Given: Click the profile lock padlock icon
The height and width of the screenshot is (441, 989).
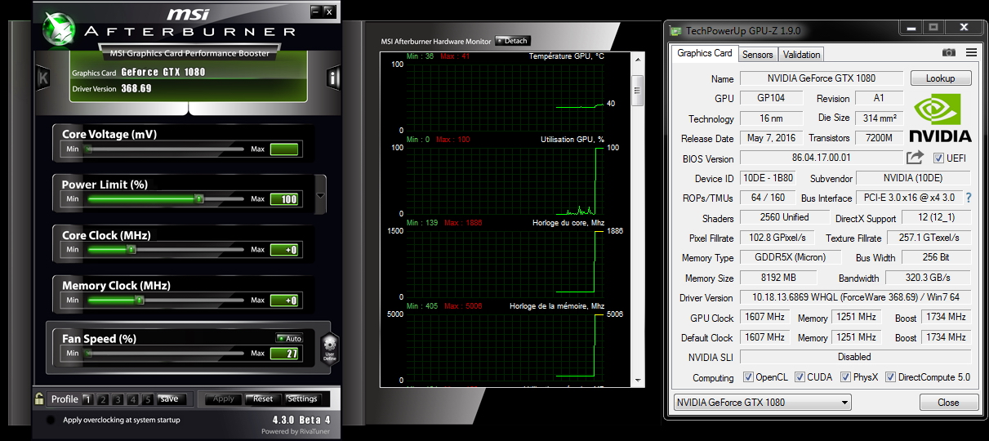Looking at the screenshot, I should click(x=39, y=399).
